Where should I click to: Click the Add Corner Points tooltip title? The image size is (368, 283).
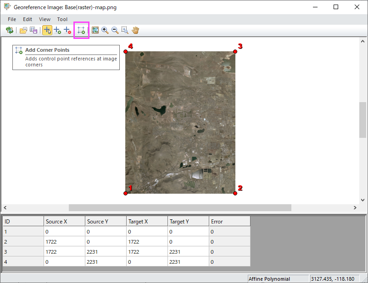(47, 50)
